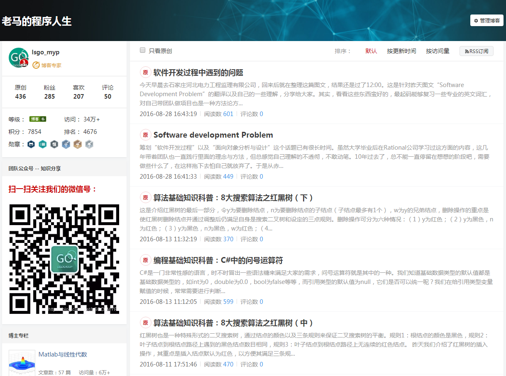Viewport: 506px width, 376px height.
Task: Click 原 icon beside 红黑树（下）post
Action: [145, 198]
